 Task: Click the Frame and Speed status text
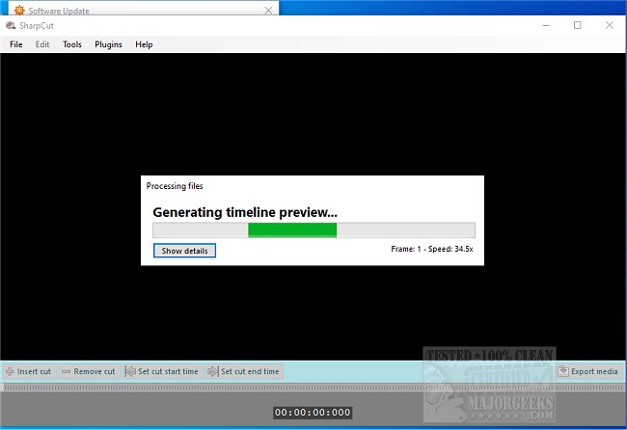[x=432, y=249]
